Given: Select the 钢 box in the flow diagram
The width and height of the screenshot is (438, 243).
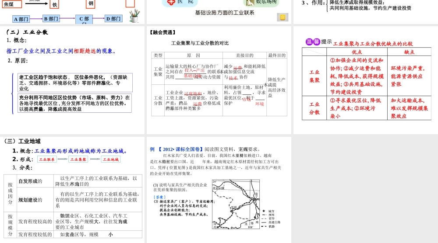Looking at the screenshot, I should tap(91, 4).
